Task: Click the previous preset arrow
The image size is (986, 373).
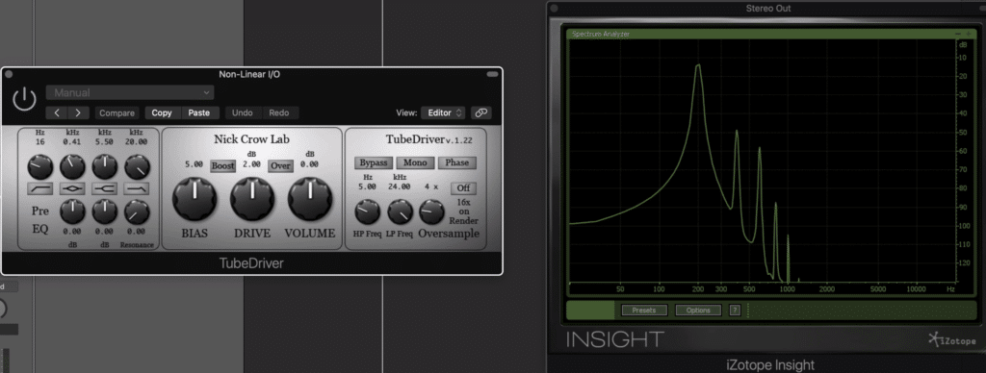Action: (x=57, y=113)
